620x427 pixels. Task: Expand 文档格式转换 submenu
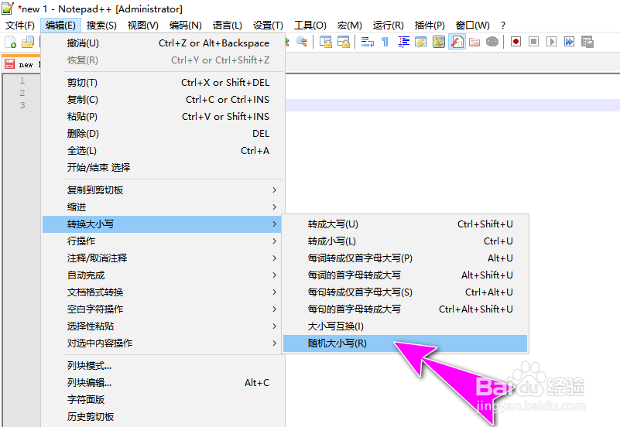(x=163, y=292)
